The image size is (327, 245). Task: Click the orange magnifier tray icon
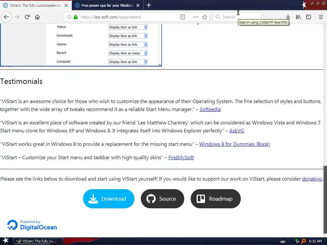pyautogui.click(x=303, y=241)
